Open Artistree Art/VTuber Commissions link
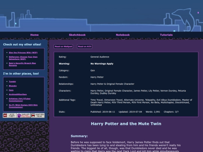 (x=20, y=100)
